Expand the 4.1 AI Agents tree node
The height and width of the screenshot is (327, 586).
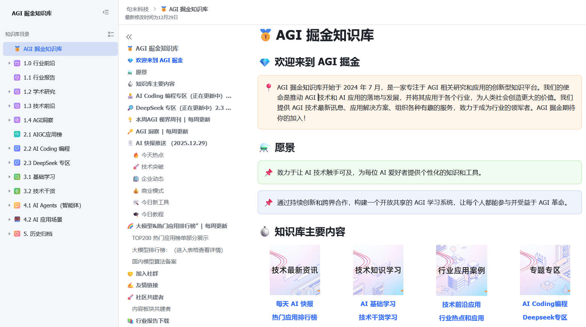[x=9, y=205]
